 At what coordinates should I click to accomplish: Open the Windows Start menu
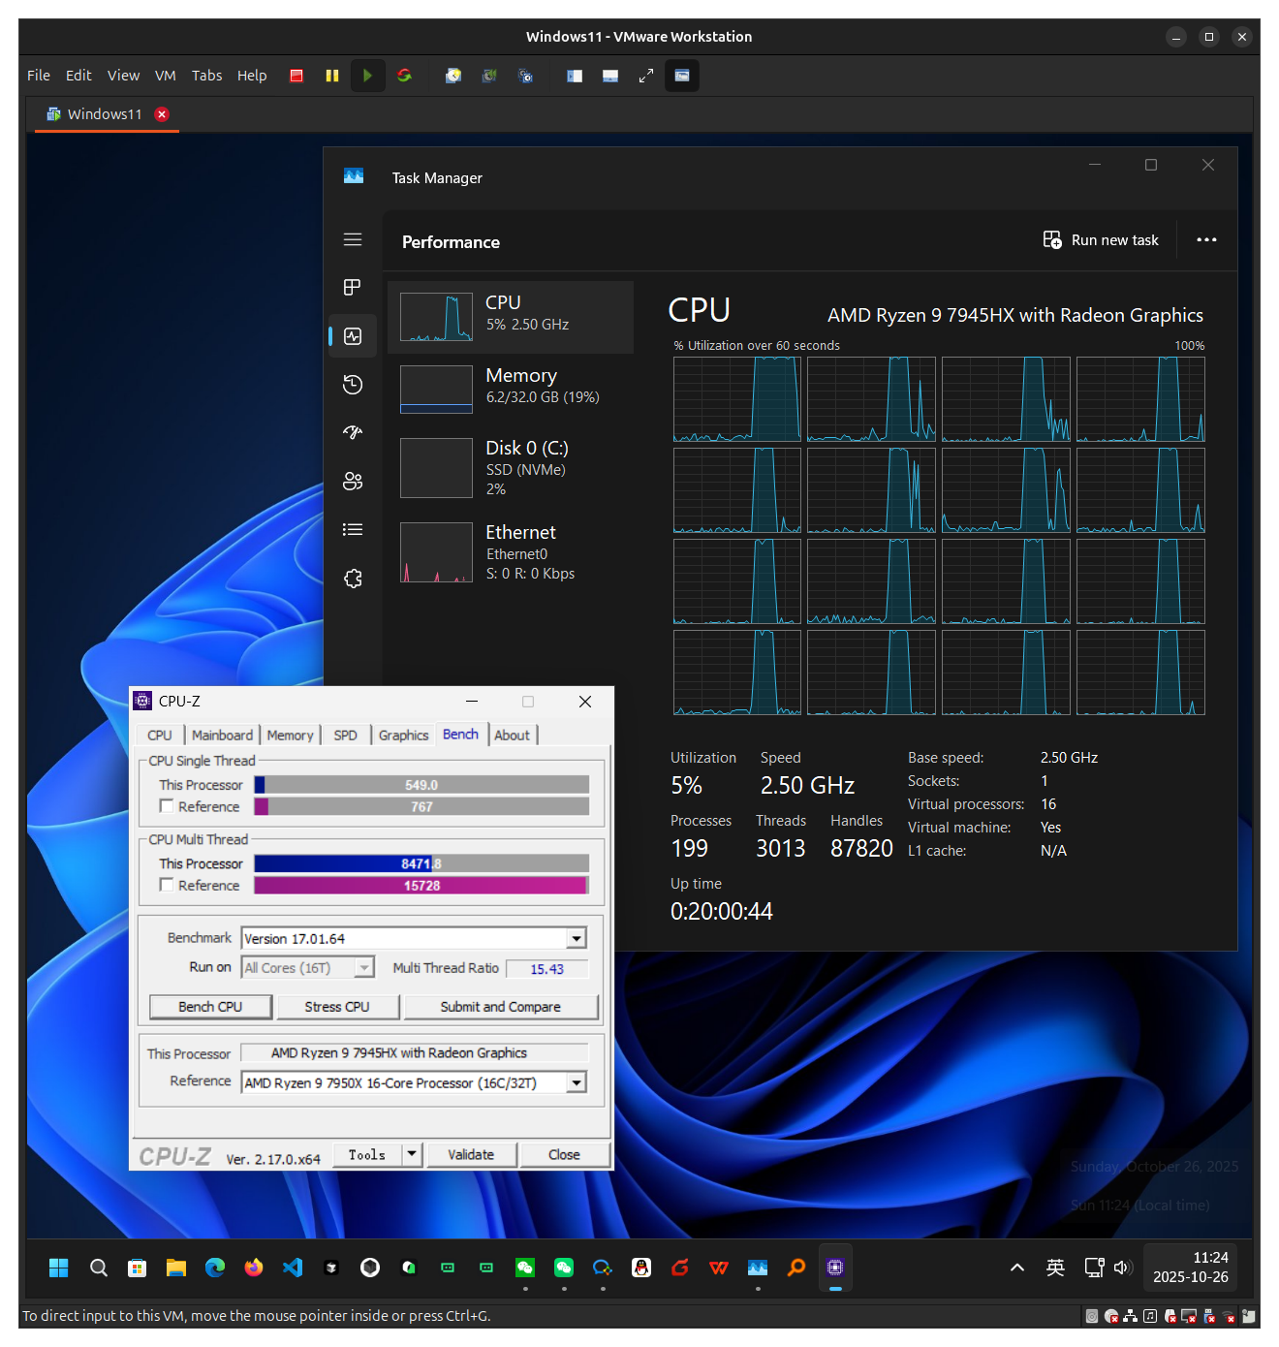click(59, 1268)
